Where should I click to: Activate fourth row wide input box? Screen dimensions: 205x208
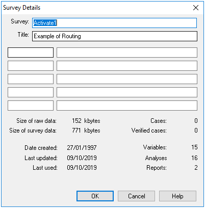click(x=127, y=92)
